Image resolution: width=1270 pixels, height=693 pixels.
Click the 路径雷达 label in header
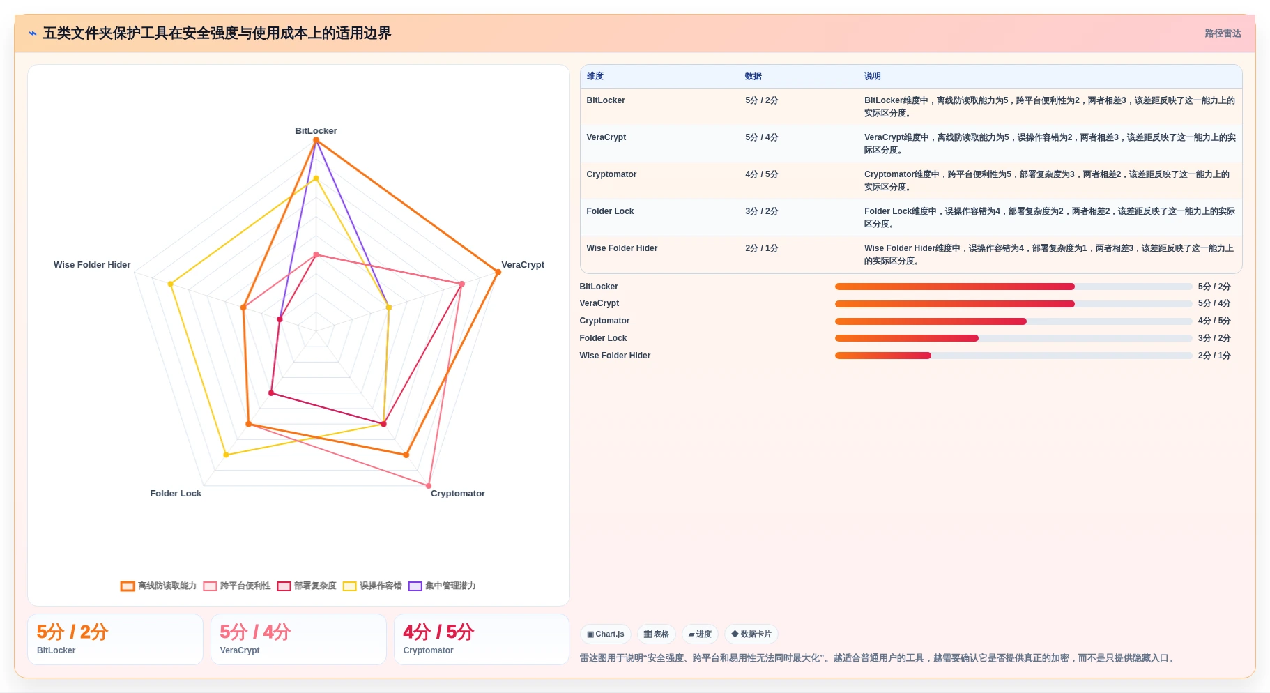coord(1223,33)
